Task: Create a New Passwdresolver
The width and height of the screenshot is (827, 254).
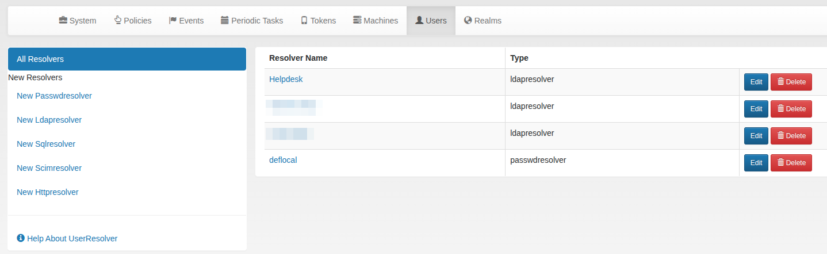Action: pos(54,96)
